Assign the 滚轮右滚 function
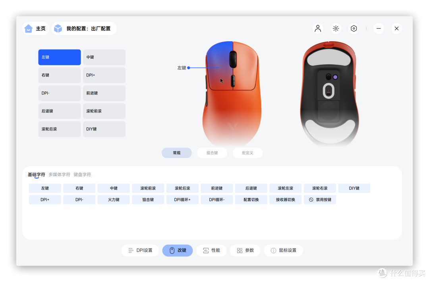Viewport: 429px width, 282px height. [x=320, y=188]
